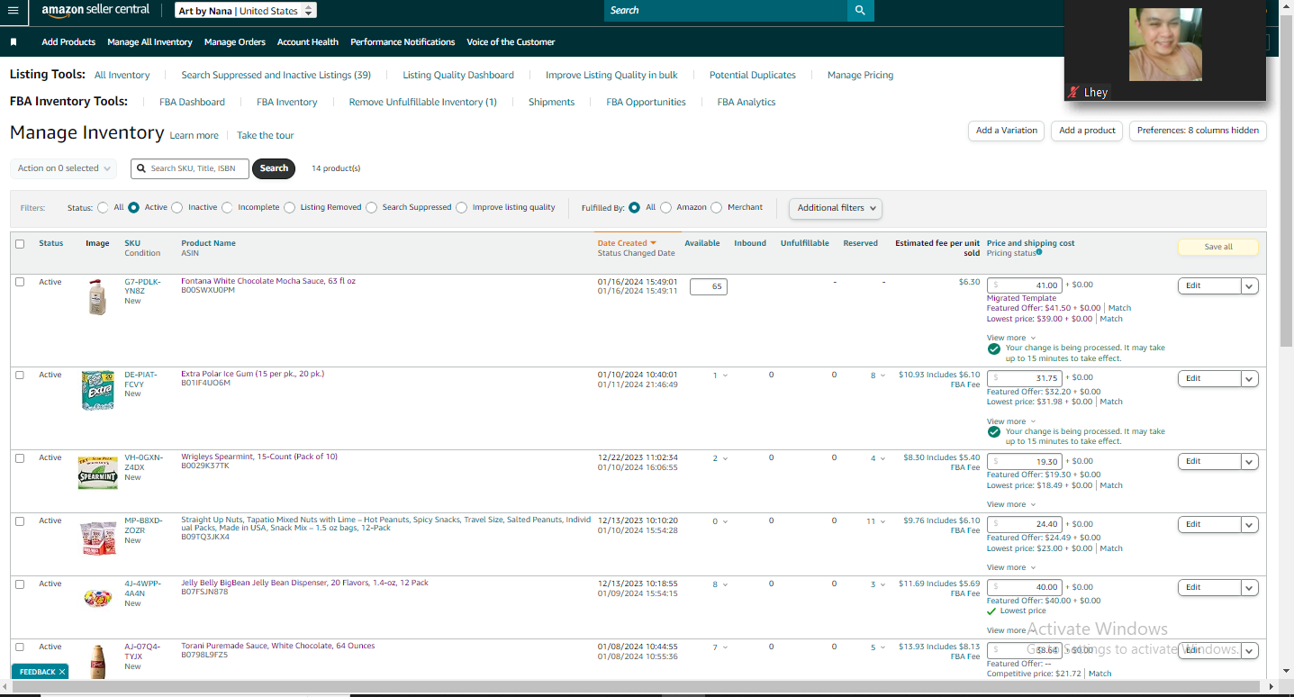The width and height of the screenshot is (1294, 697).
Task: Select Fulfilled By Merchant radio
Action: click(x=717, y=207)
